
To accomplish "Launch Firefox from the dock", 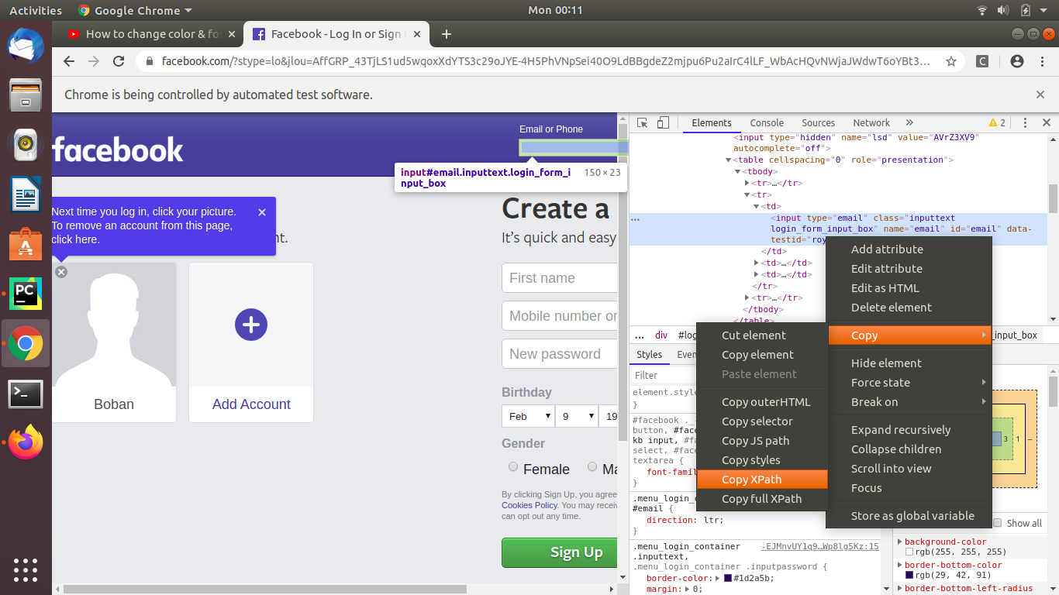I will [x=26, y=443].
